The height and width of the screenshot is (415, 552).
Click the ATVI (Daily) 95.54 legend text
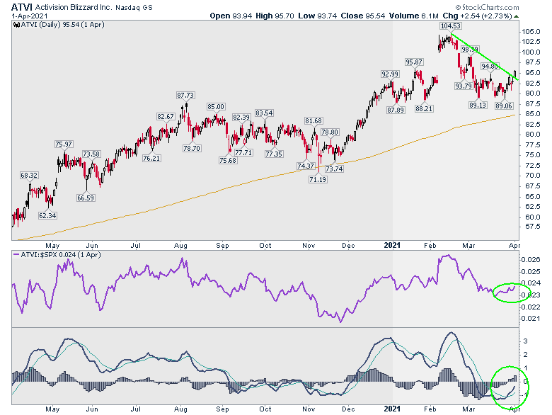(63, 25)
